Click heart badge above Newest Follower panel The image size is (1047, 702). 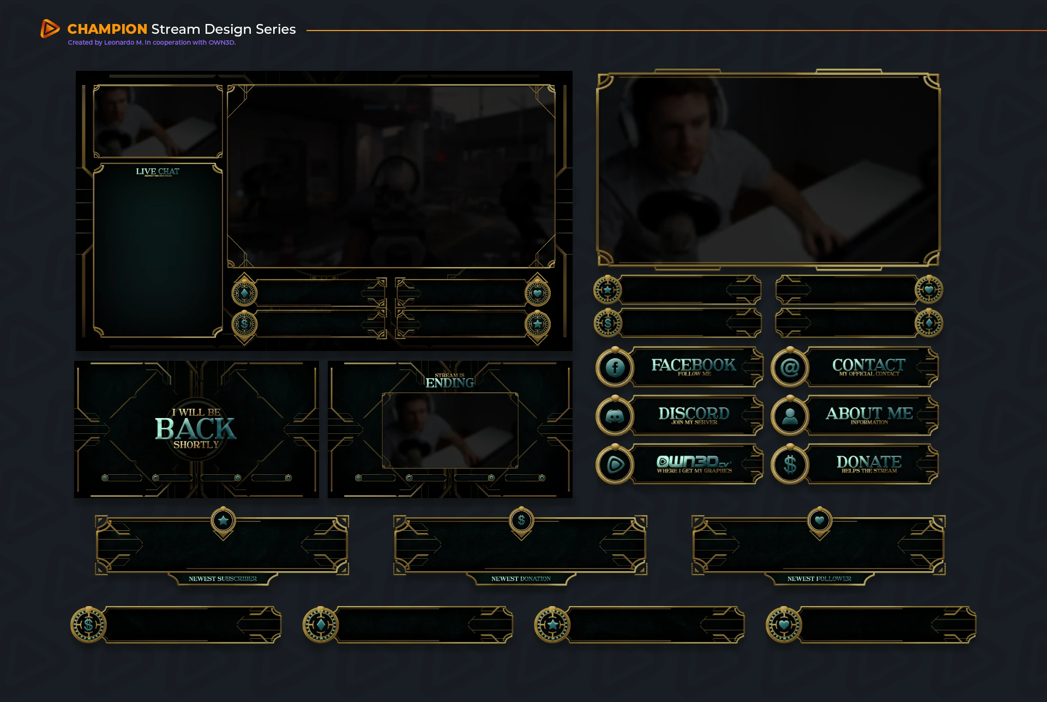pyautogui.click(x=819, y=521)
